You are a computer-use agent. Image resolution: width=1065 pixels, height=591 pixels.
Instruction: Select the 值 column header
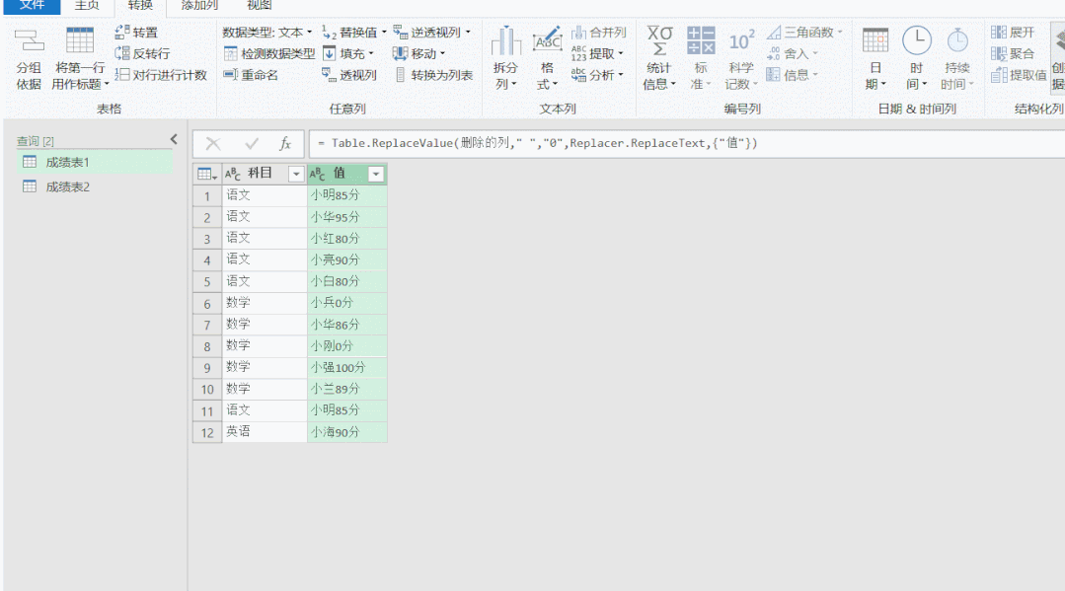click(347, 174)
